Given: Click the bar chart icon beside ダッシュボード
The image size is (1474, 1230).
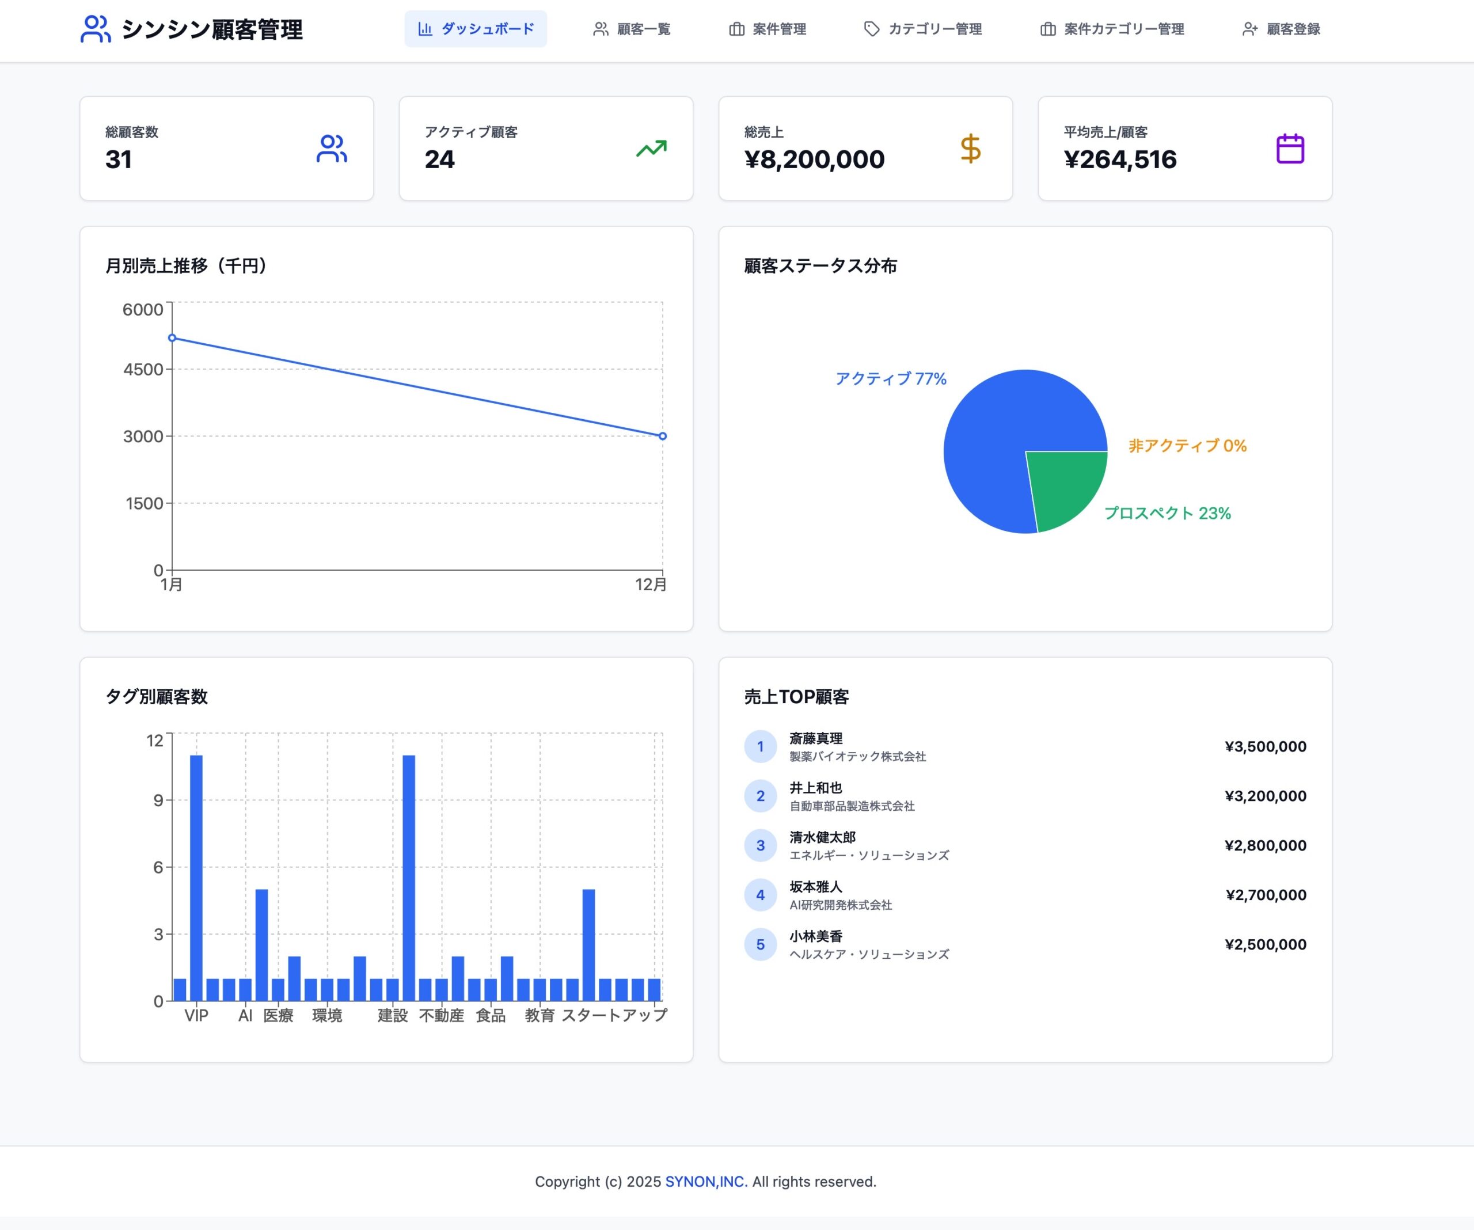Looking at the screenshot, I should 425,29.
